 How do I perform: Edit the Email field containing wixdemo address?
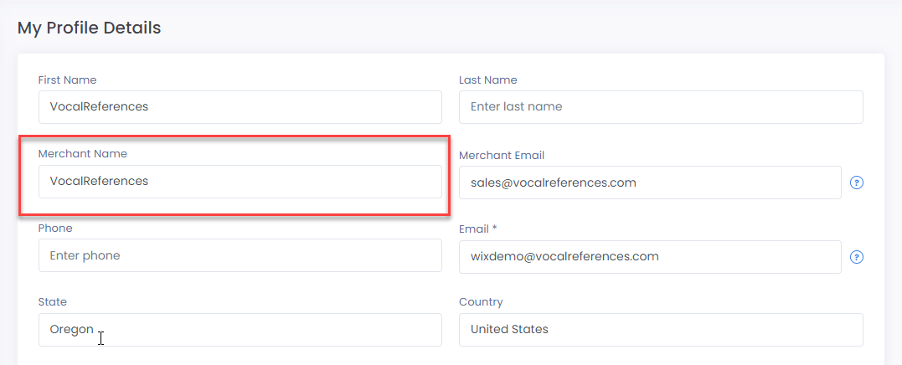[650, 257]
